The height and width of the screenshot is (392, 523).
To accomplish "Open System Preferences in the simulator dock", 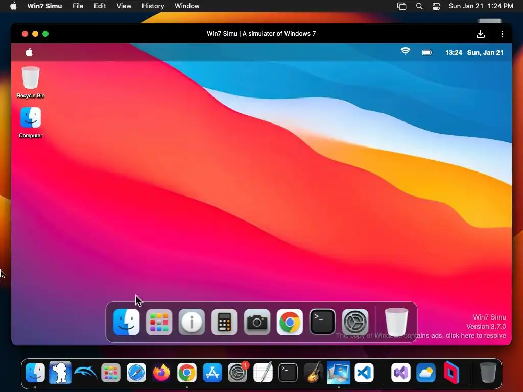I will (355, 322).
